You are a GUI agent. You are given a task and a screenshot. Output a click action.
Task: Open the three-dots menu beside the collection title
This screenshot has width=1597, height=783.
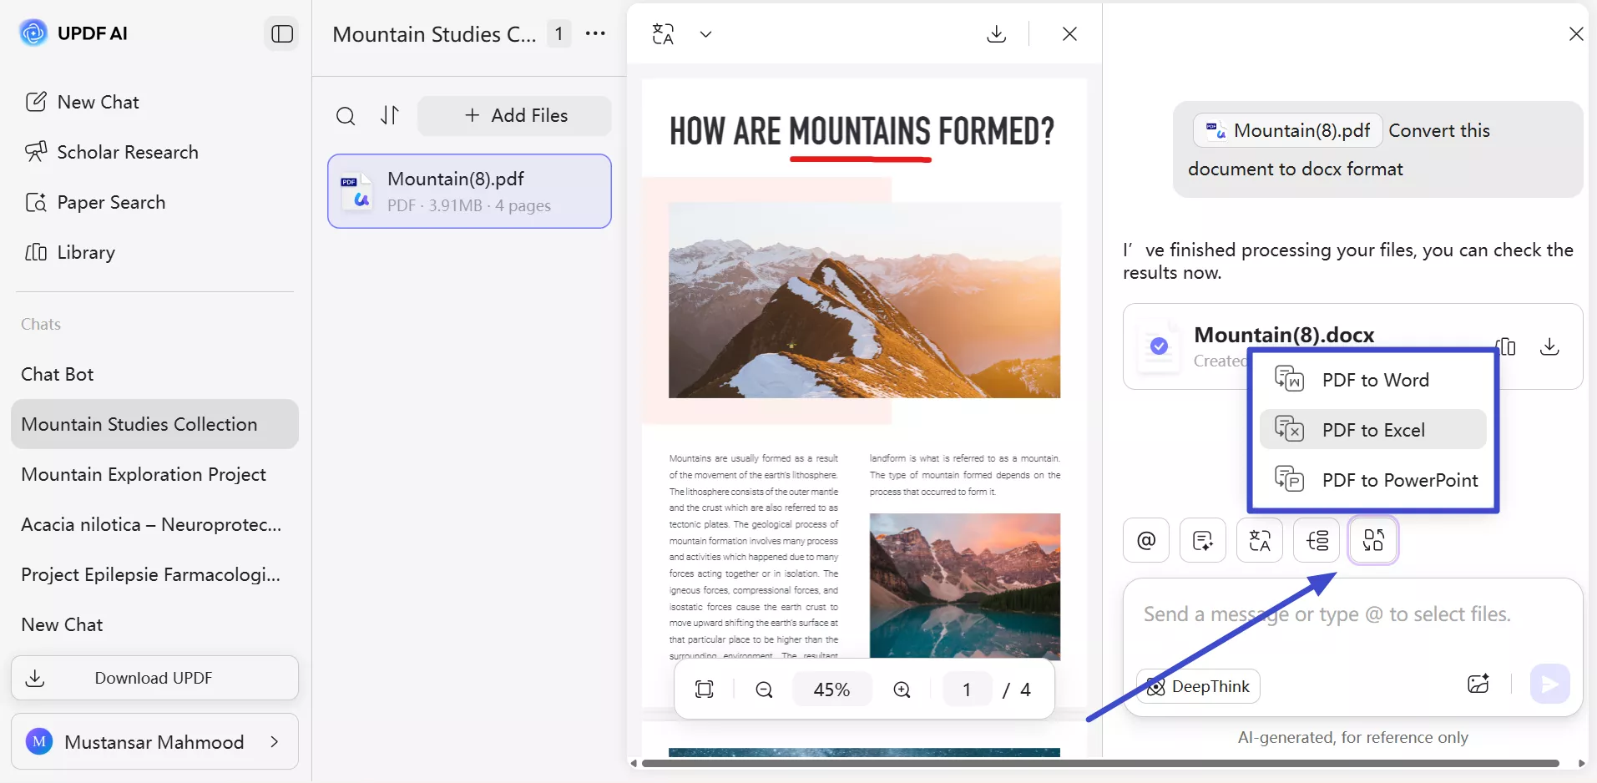pos(595,34)
